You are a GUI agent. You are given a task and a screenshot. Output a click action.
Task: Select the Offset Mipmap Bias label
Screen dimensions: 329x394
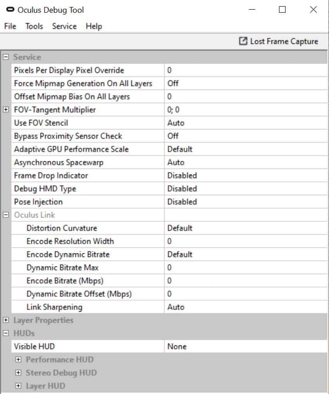pyautogui.click(x=72, y=97)
